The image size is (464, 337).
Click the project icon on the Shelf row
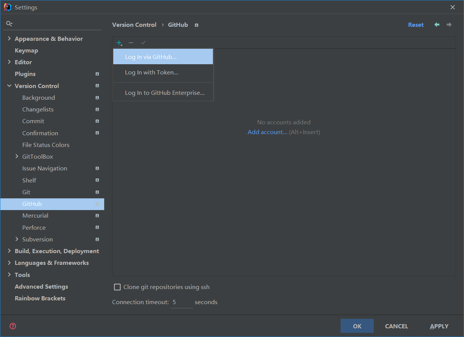point(97,180)
